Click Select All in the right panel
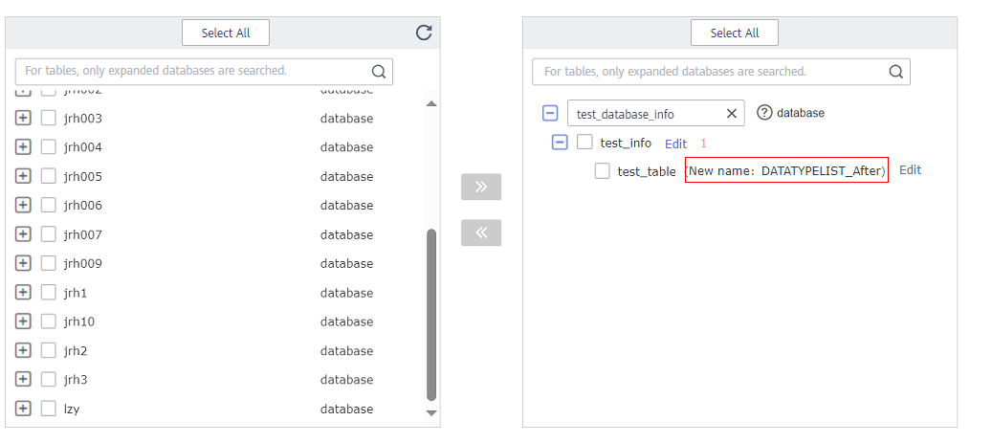Viewport: 992px width, 443px height. click(x=735, y=33)
